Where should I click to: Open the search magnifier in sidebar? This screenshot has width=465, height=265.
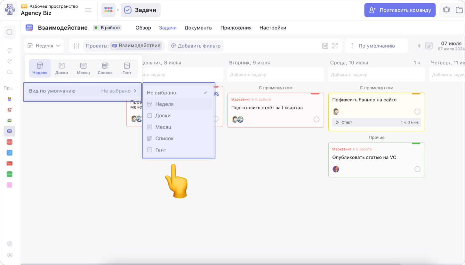pos(10,32)
